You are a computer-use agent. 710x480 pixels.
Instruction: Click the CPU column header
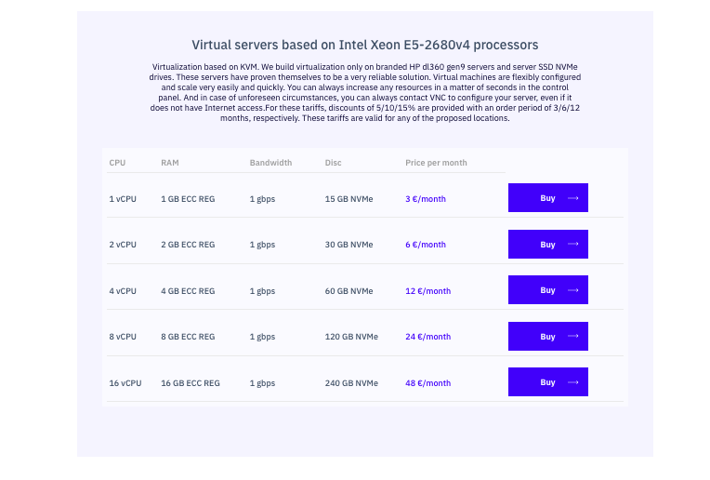pos(117,163)
